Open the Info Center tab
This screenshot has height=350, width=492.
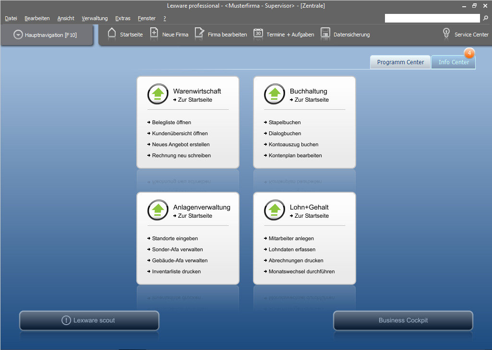pyautogui.click(x=453, y=62)
